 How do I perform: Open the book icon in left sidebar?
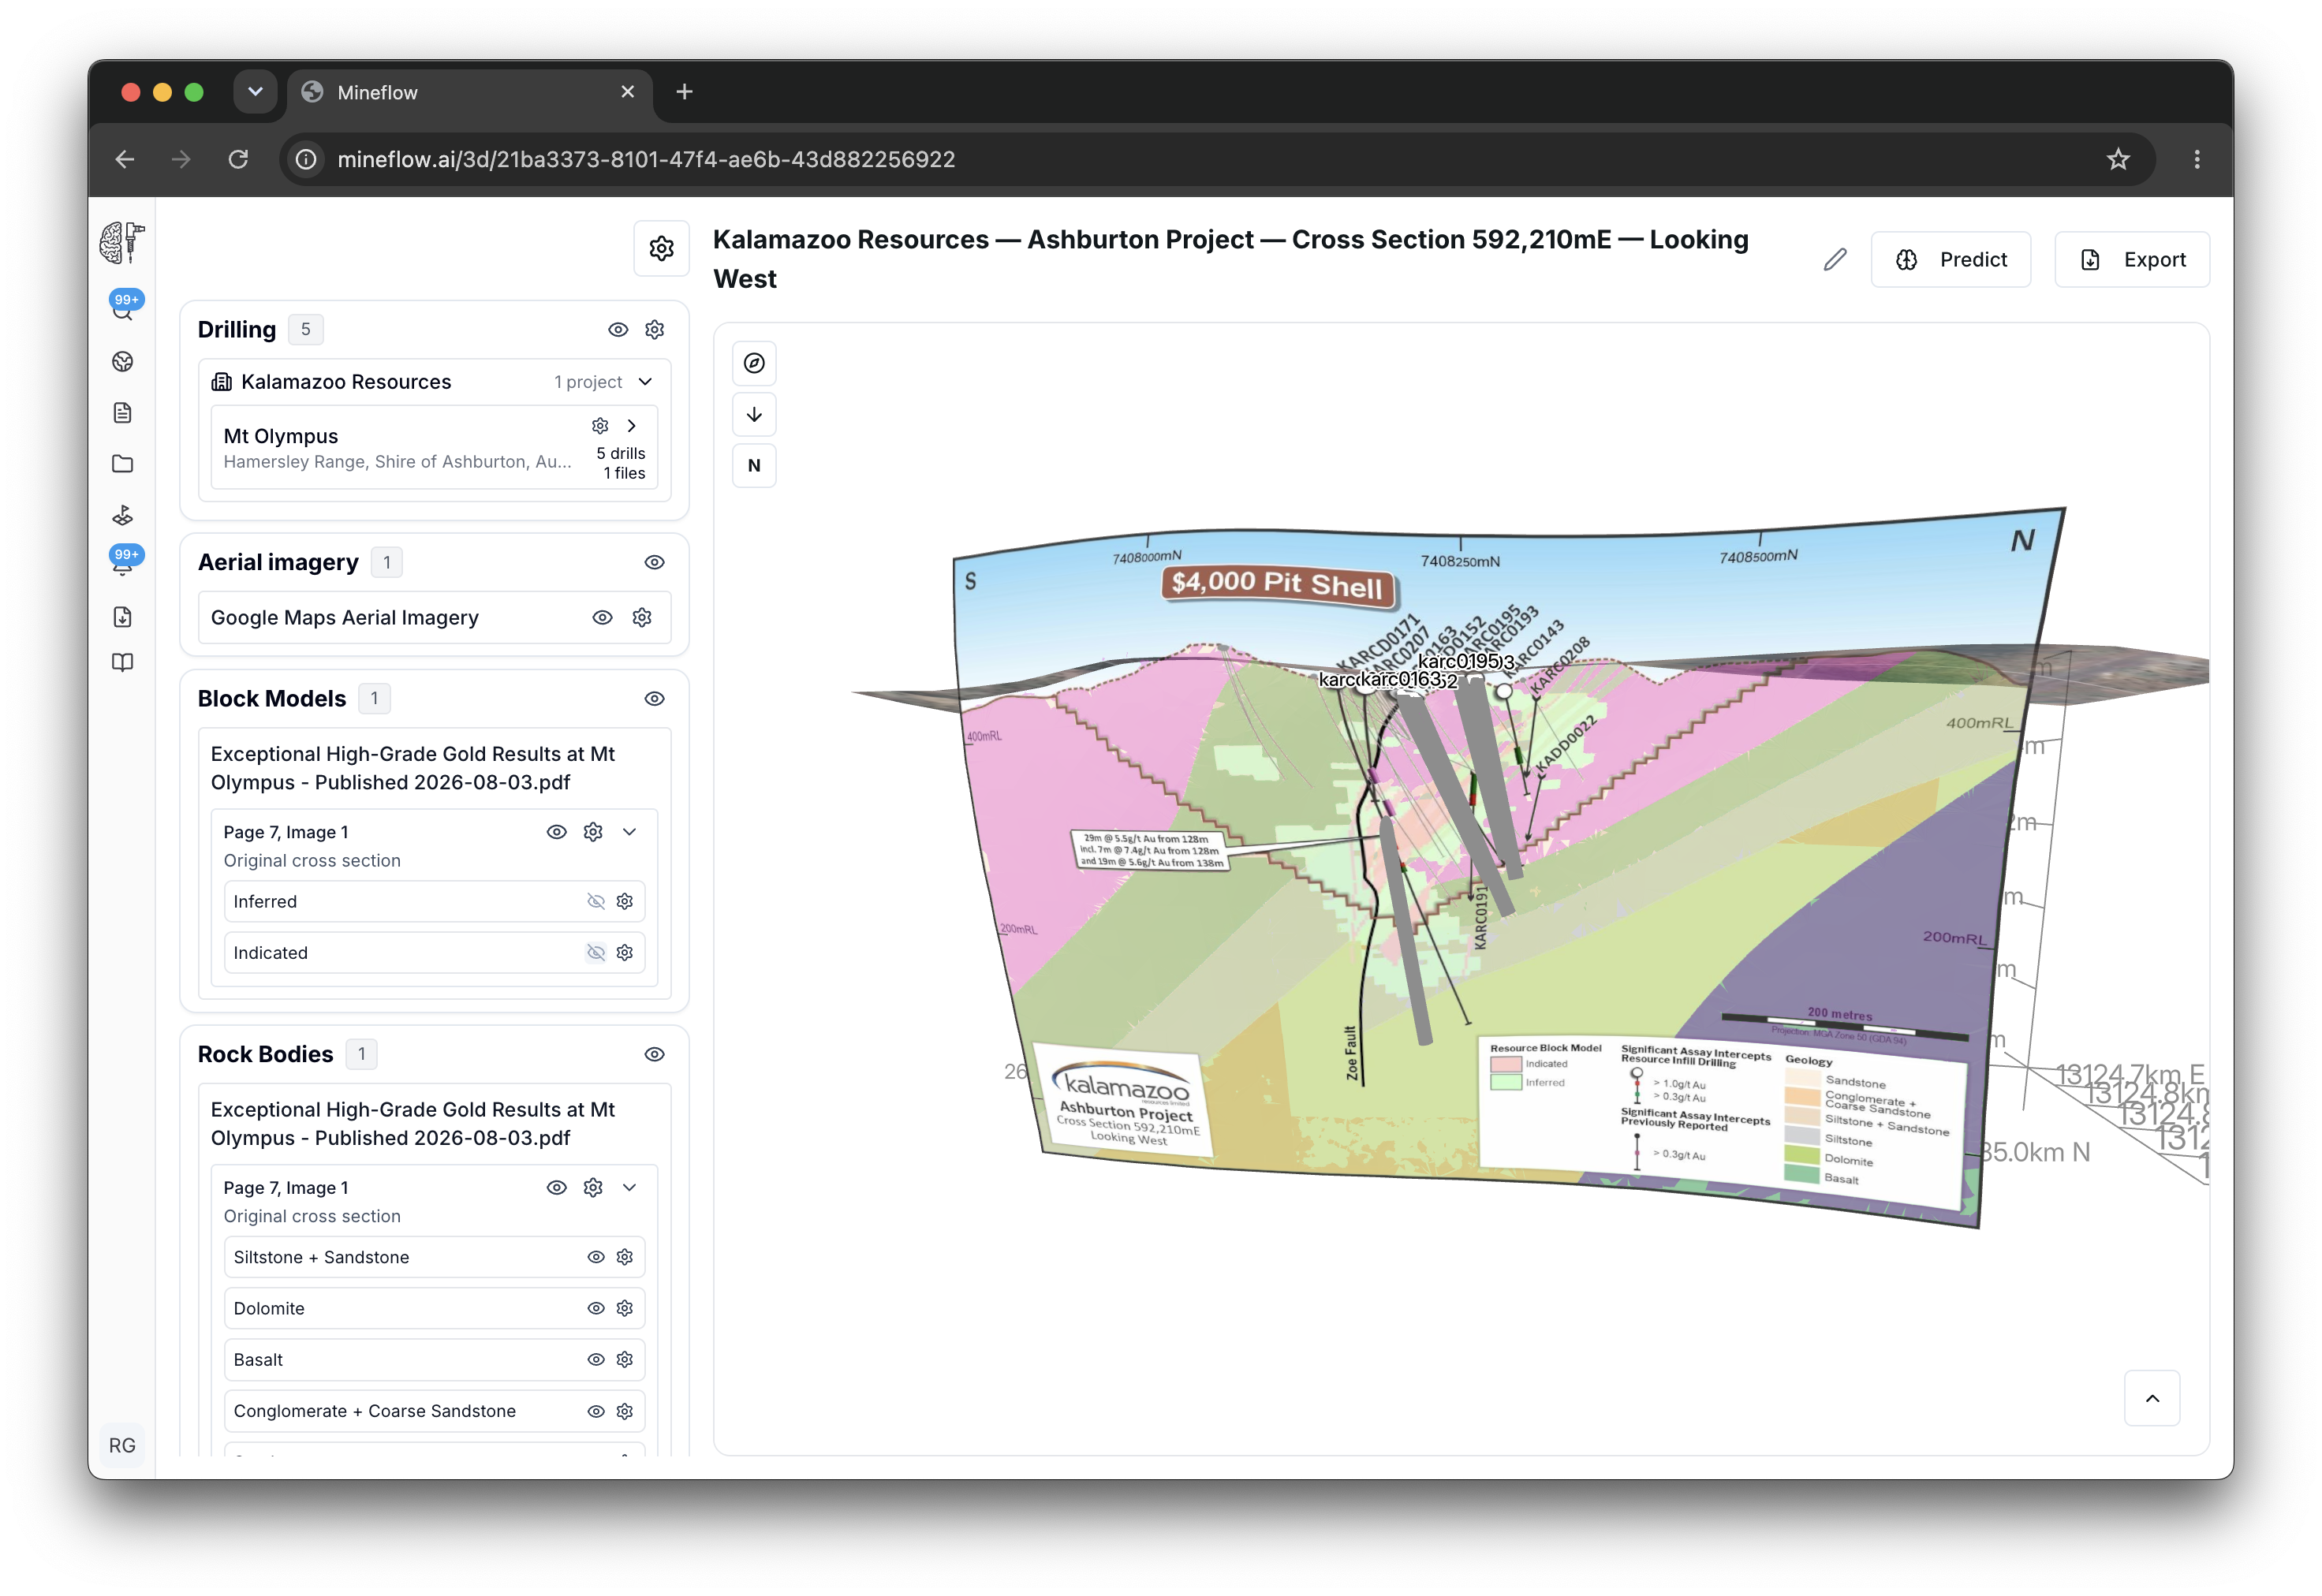pyautogui.click(x=122, y=663)
